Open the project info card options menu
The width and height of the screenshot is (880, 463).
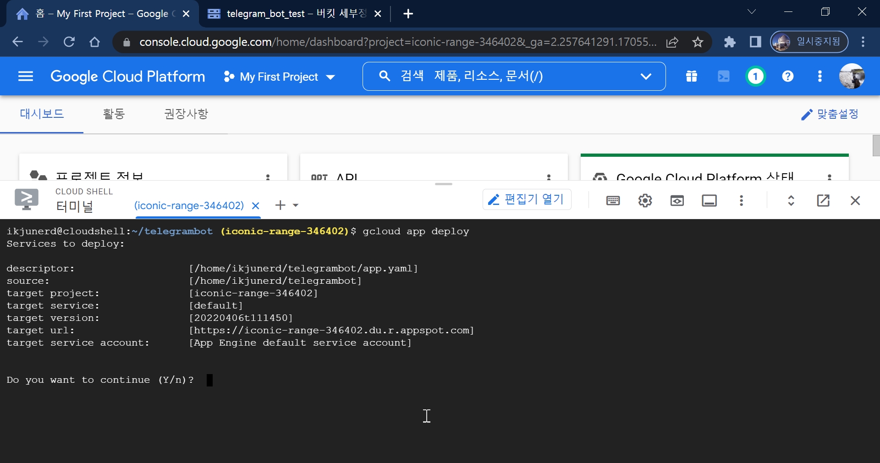click(x=268, y=176)
